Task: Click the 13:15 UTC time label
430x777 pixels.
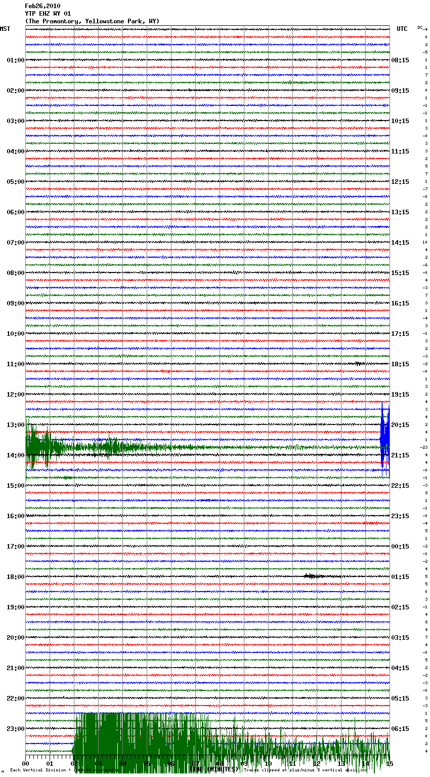Action: [x=400, y=212]
